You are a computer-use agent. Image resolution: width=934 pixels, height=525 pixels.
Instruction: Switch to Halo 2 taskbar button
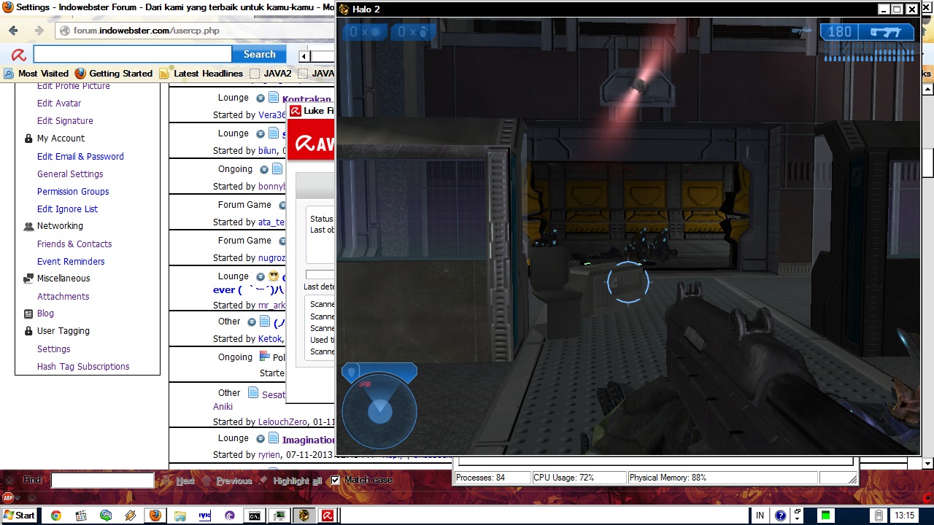pos(304,516)
